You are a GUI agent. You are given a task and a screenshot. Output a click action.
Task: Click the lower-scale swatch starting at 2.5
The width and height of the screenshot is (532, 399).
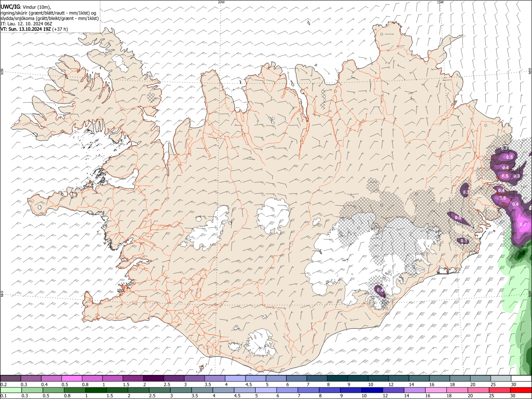click(x=159, y=390)
